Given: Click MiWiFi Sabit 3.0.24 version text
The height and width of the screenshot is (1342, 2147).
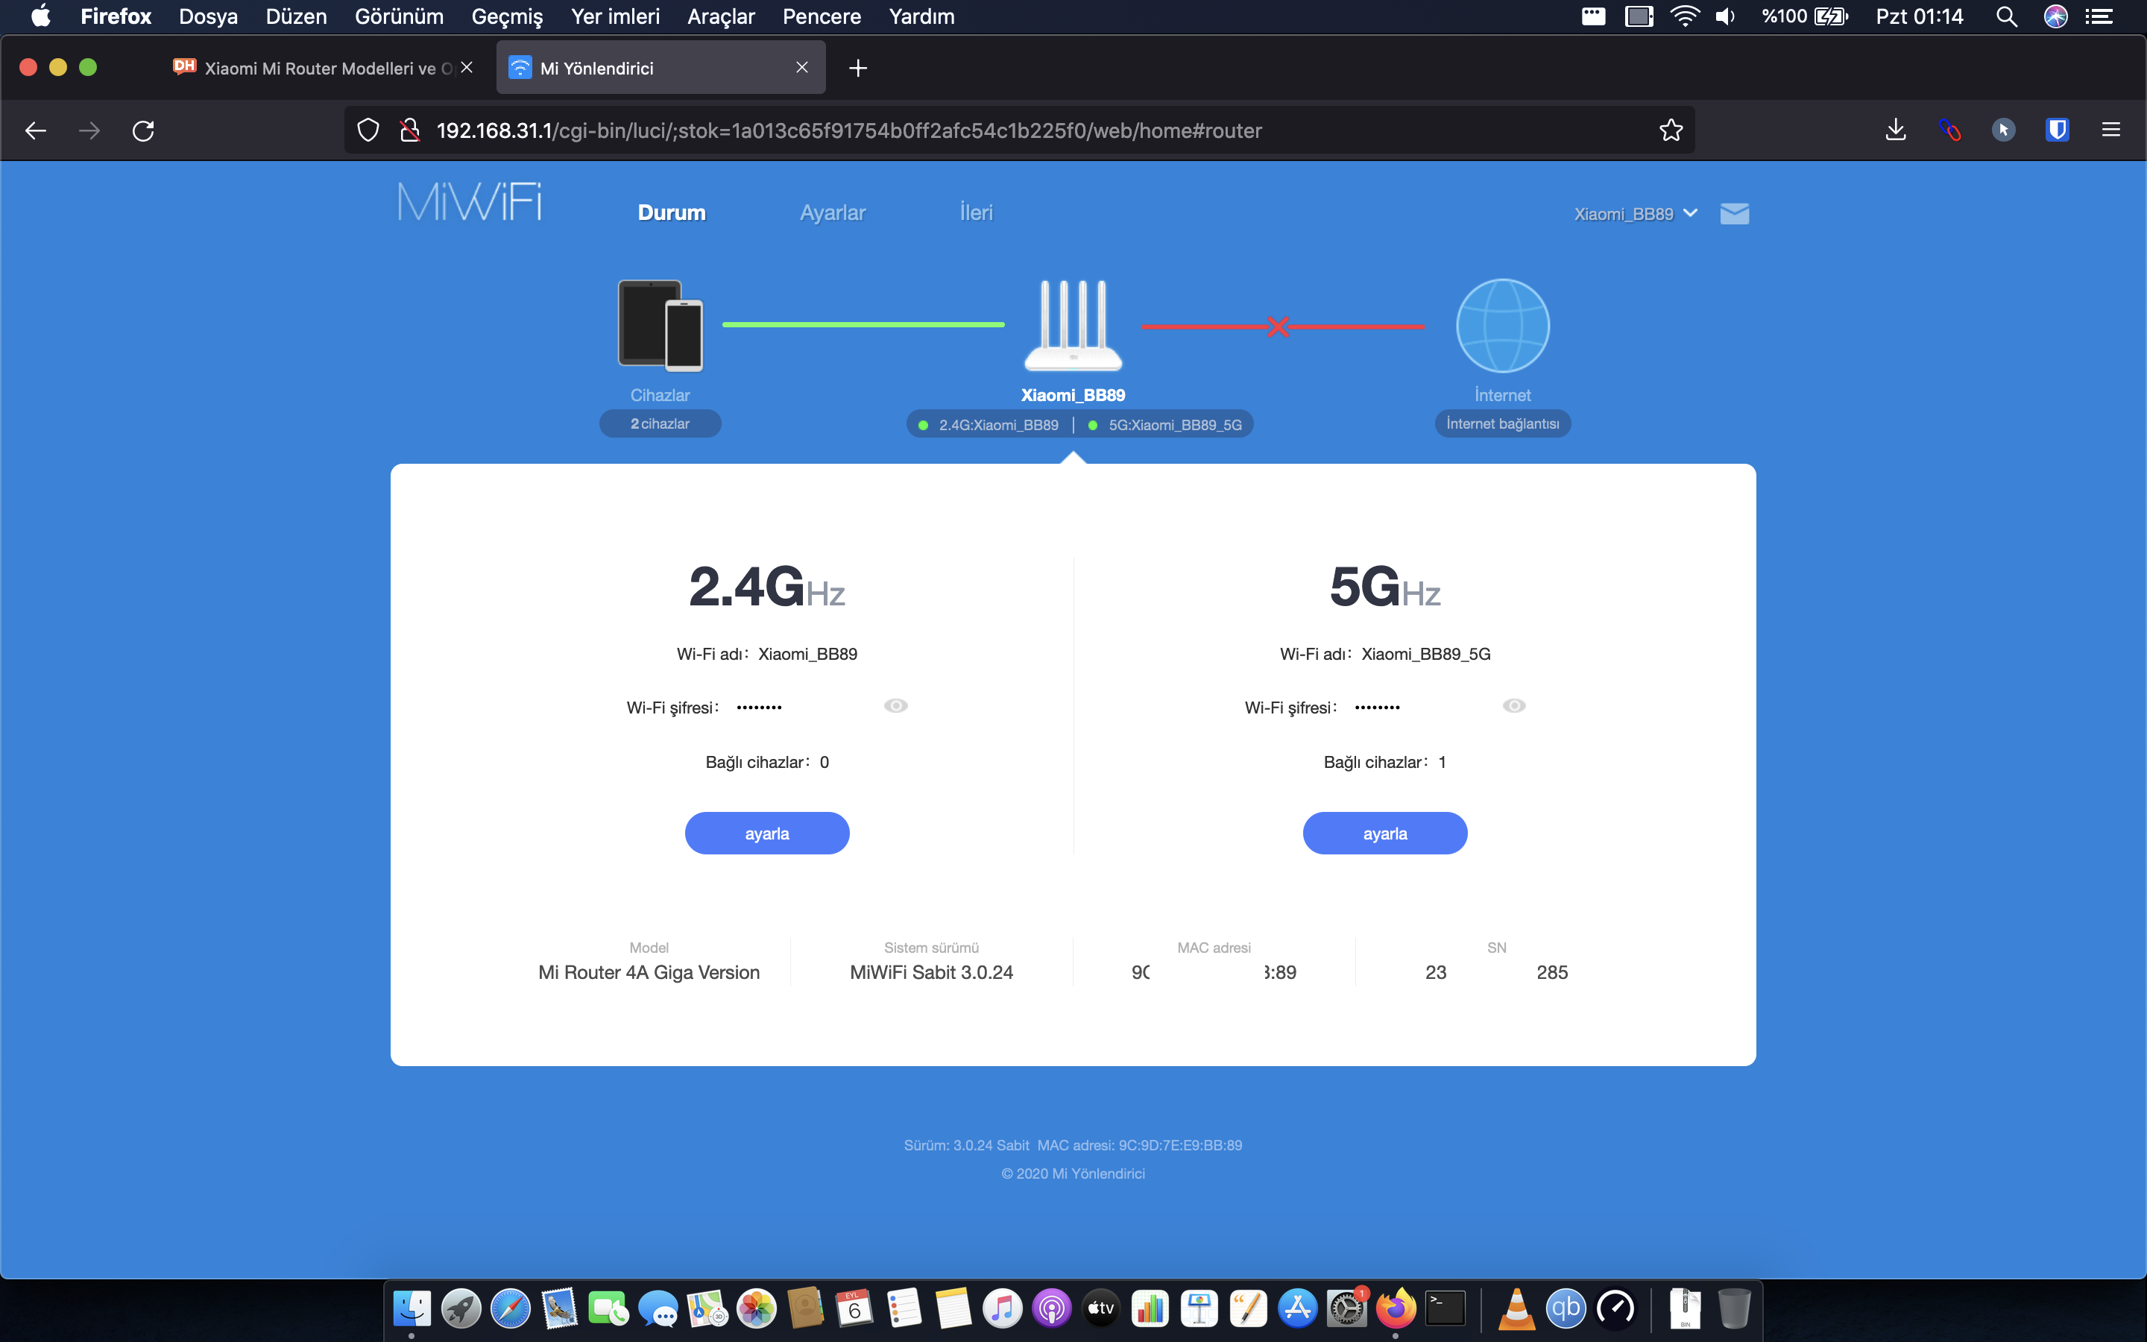Looking at the screenshot, I should click(932, 972).
